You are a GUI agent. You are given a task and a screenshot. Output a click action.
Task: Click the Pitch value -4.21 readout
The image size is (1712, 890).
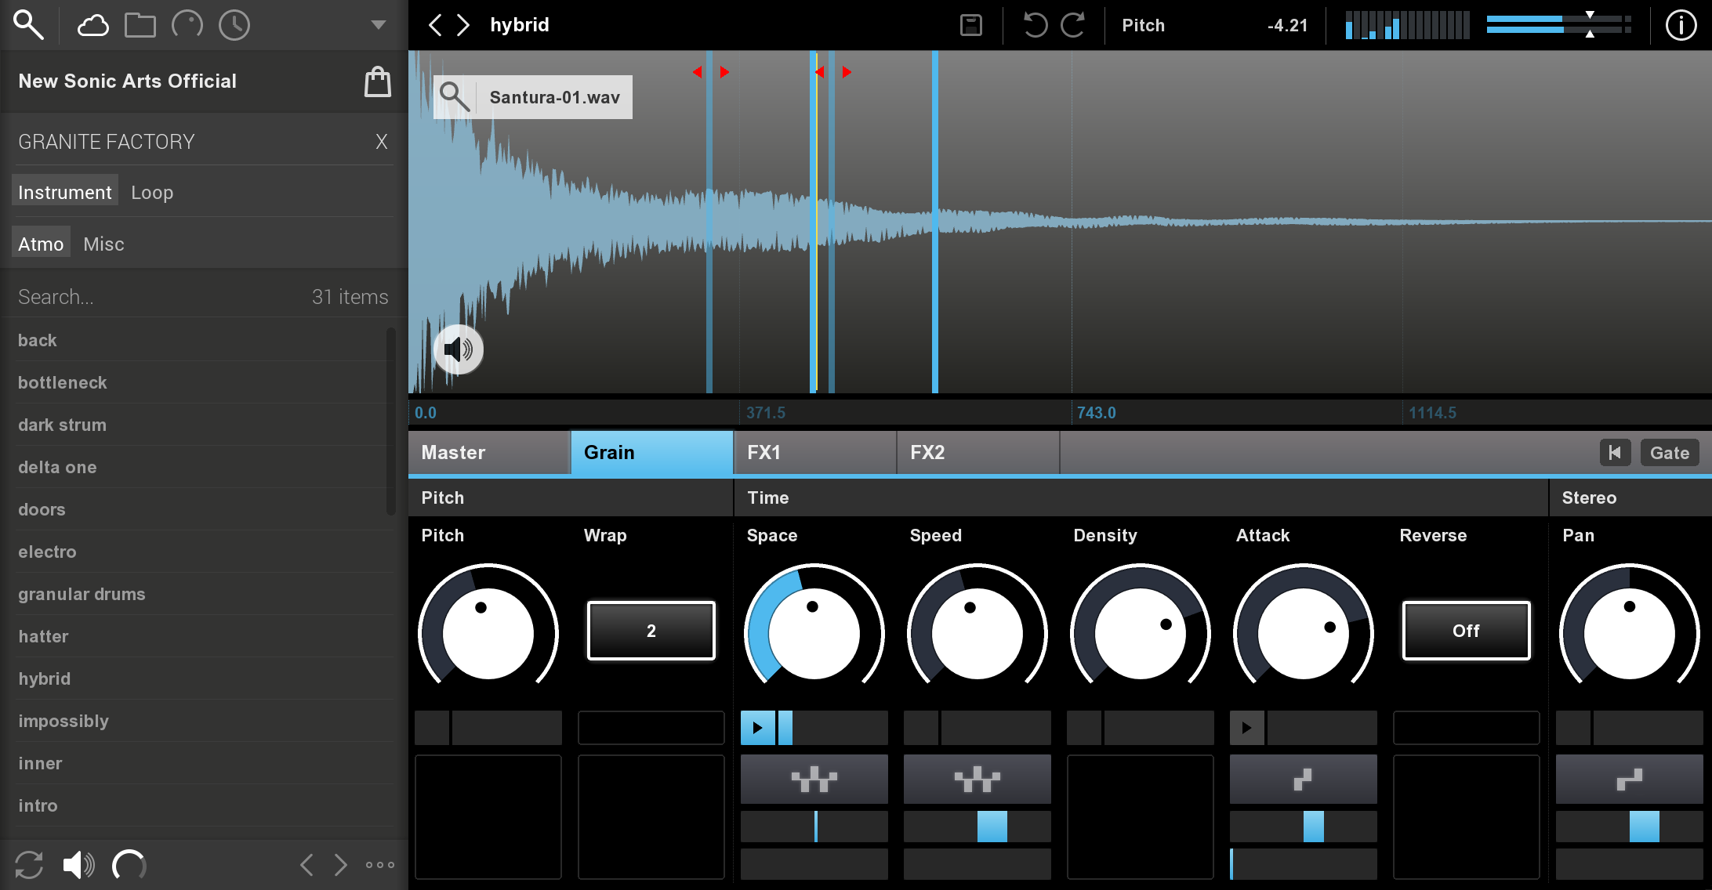[1287, 25]
